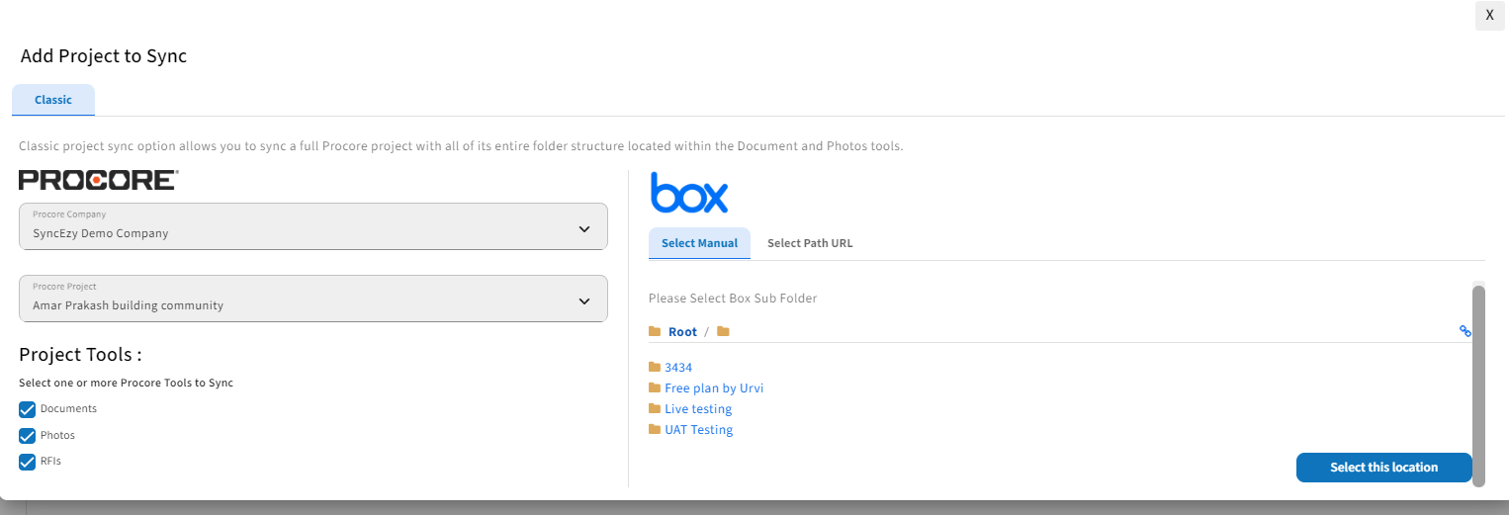The height and width of the screenshot is (515, 1509).
Task: Select the Classic tab
Action: [x=53, y=100]
